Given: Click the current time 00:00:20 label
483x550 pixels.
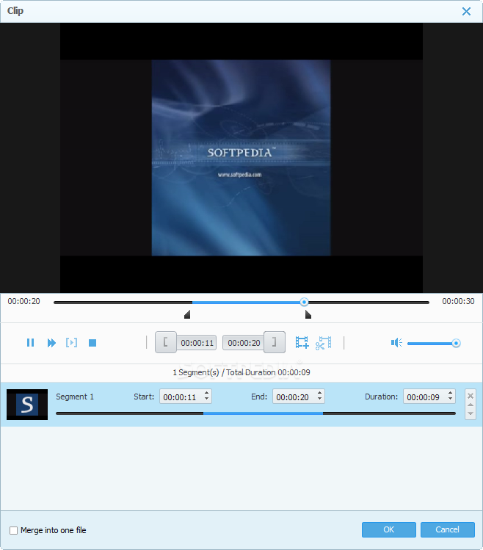Looking at the screenshot, I should pos(23,301).
